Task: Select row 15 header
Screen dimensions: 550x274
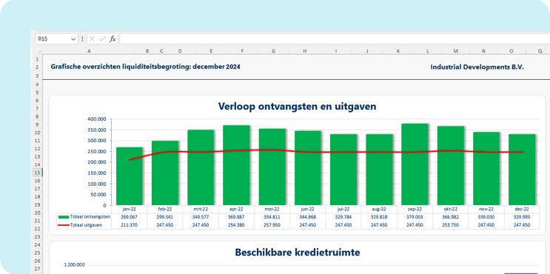Action: pyautogui.click(x=37, y=173)
